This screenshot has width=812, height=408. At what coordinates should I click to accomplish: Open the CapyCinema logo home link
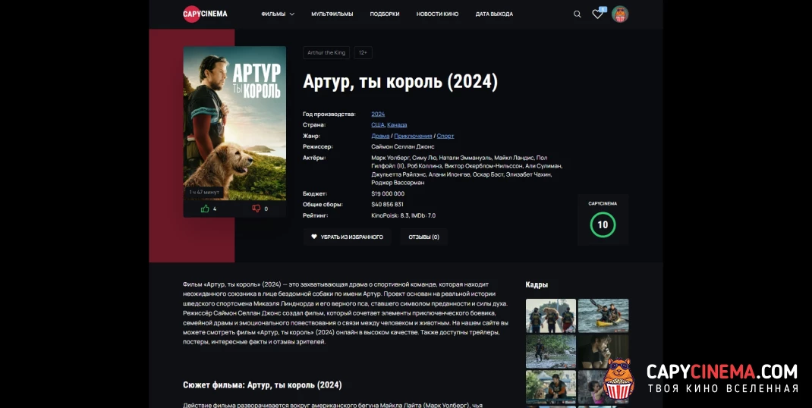coord(205,14)
